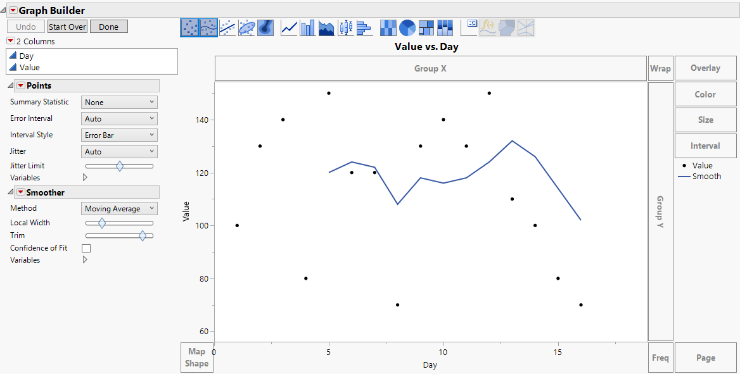
Task: Select the Box Plot icon
Action: click(345, 28)
